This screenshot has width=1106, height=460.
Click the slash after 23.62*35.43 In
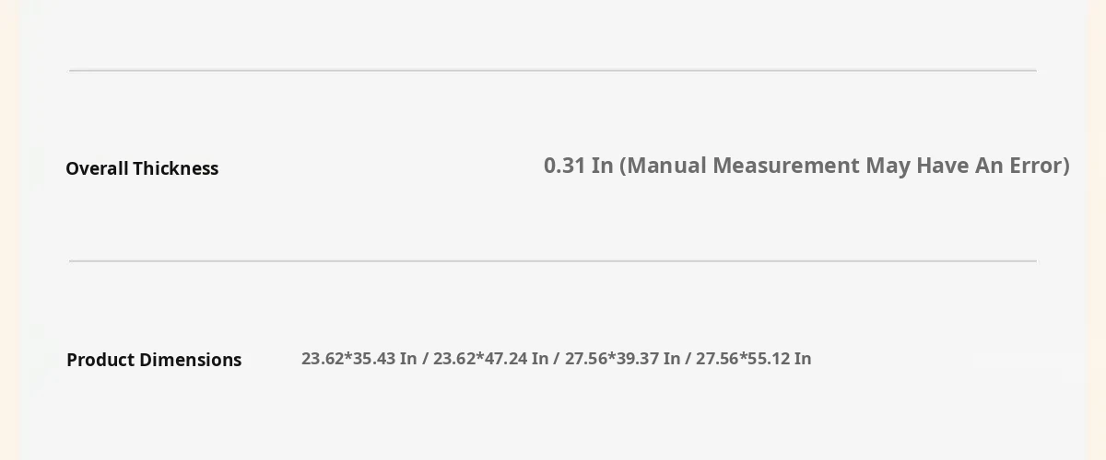click(x=426, y=359)
